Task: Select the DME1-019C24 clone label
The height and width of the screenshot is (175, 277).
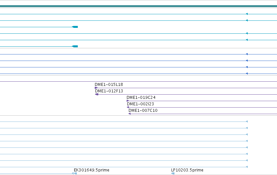Action: point(141,98)
